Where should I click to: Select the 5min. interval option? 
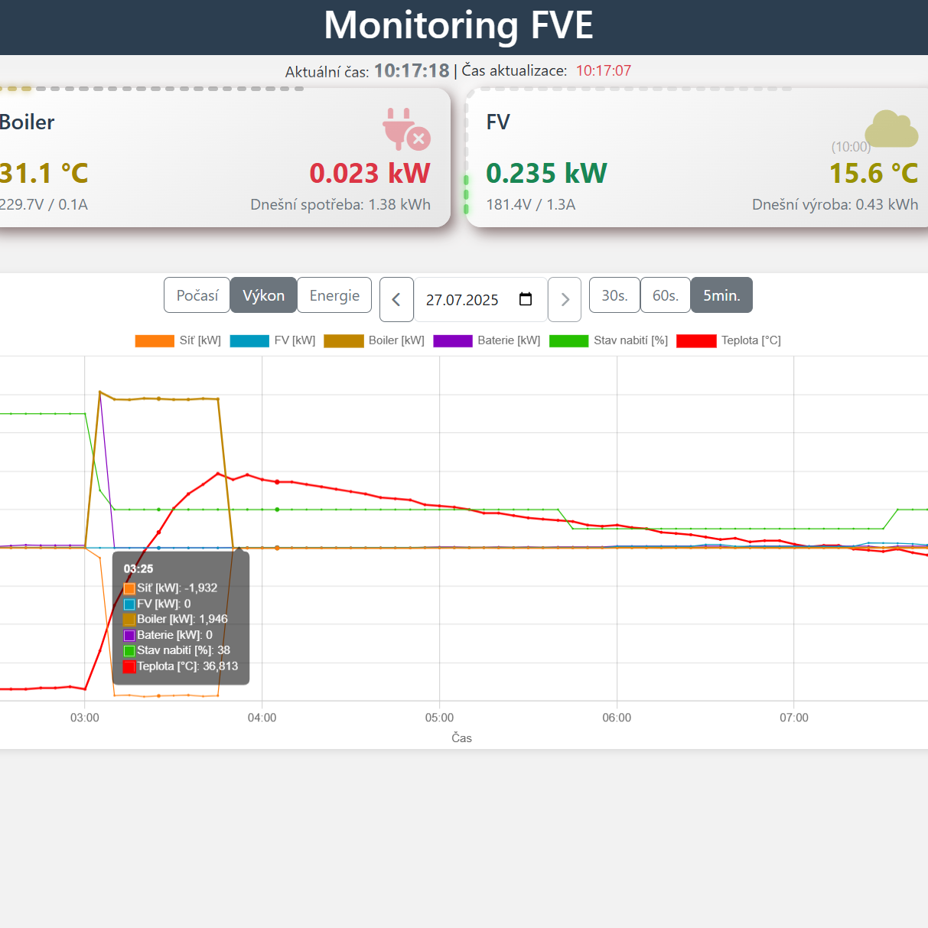pyautogui.click(x=721, y=295)
